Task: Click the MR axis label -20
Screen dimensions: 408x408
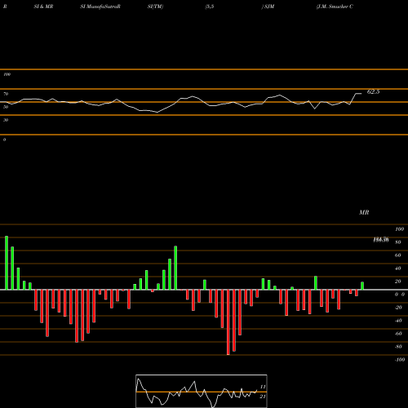Action: tap(398, 308)
